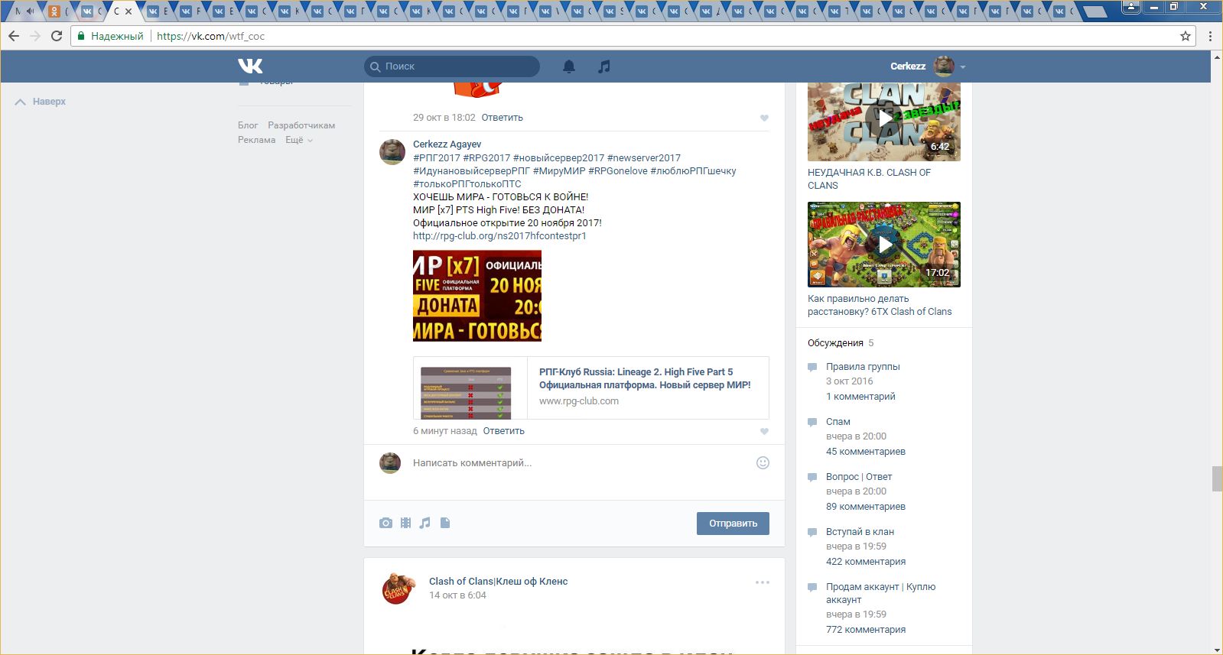The width and height of the screenshot is (1223, 655).
Task: Click Наверх to return to top
Action: pos(41,102)
